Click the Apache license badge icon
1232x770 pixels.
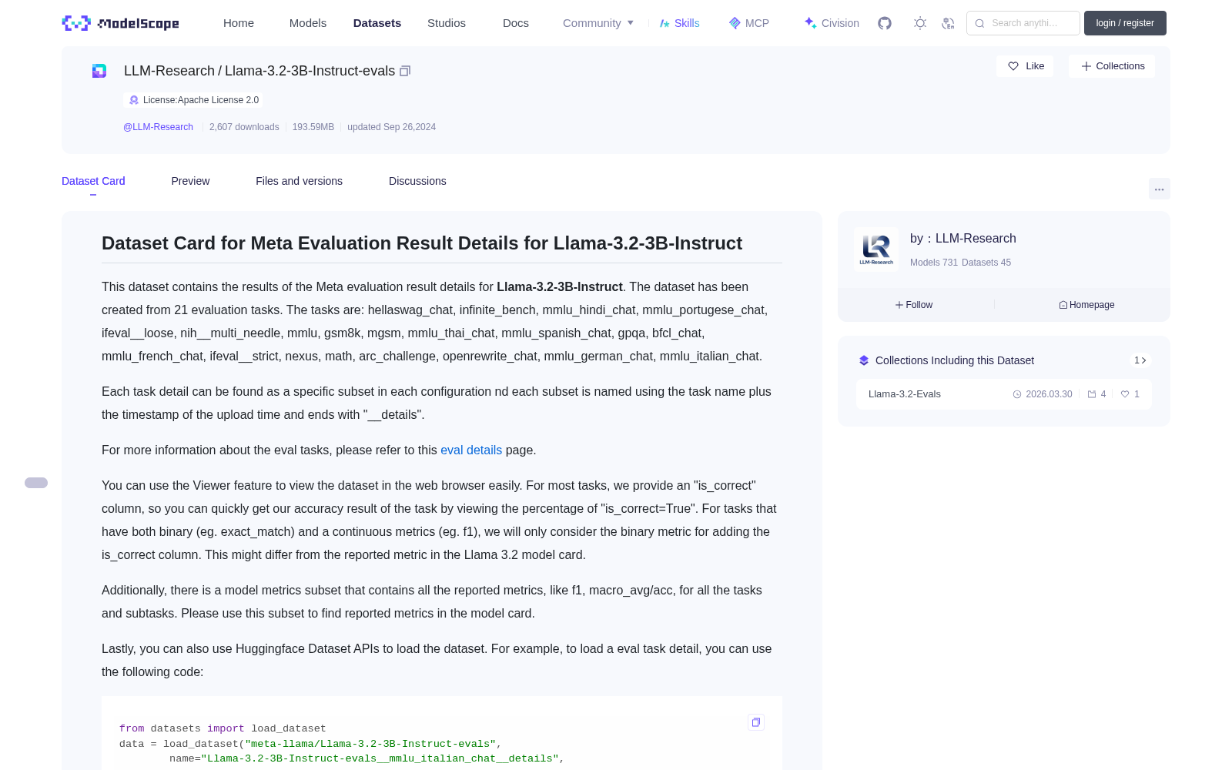coord(134,100)
